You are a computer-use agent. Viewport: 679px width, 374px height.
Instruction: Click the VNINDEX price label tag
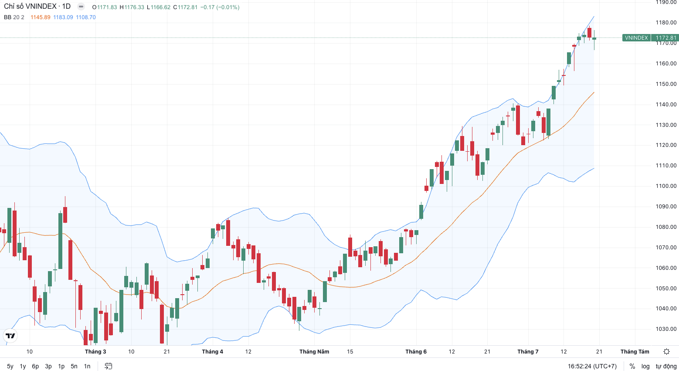[636, 38]
